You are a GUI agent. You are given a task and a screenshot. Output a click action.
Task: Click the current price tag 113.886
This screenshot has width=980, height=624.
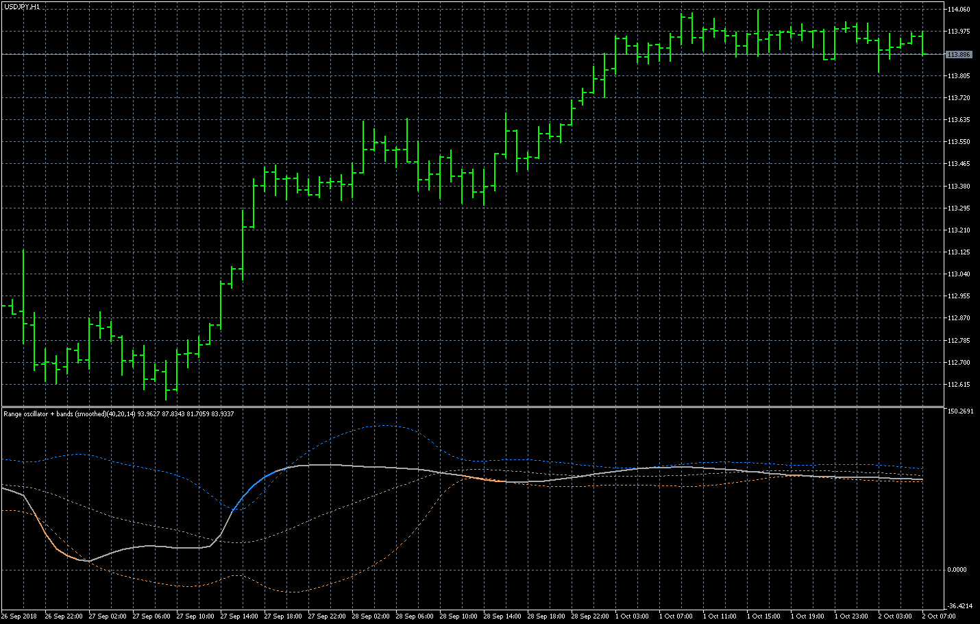(958, 54)
